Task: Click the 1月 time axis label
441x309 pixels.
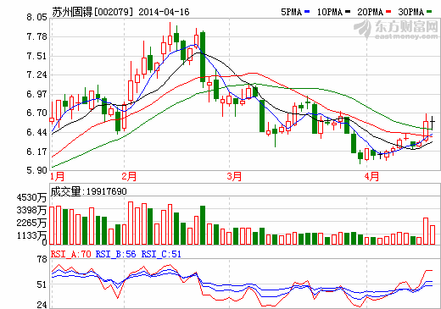Action: tap(58, 177)
